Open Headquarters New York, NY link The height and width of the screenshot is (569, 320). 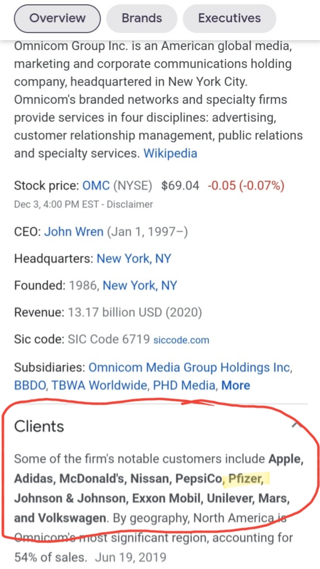[x=134, y=259]
